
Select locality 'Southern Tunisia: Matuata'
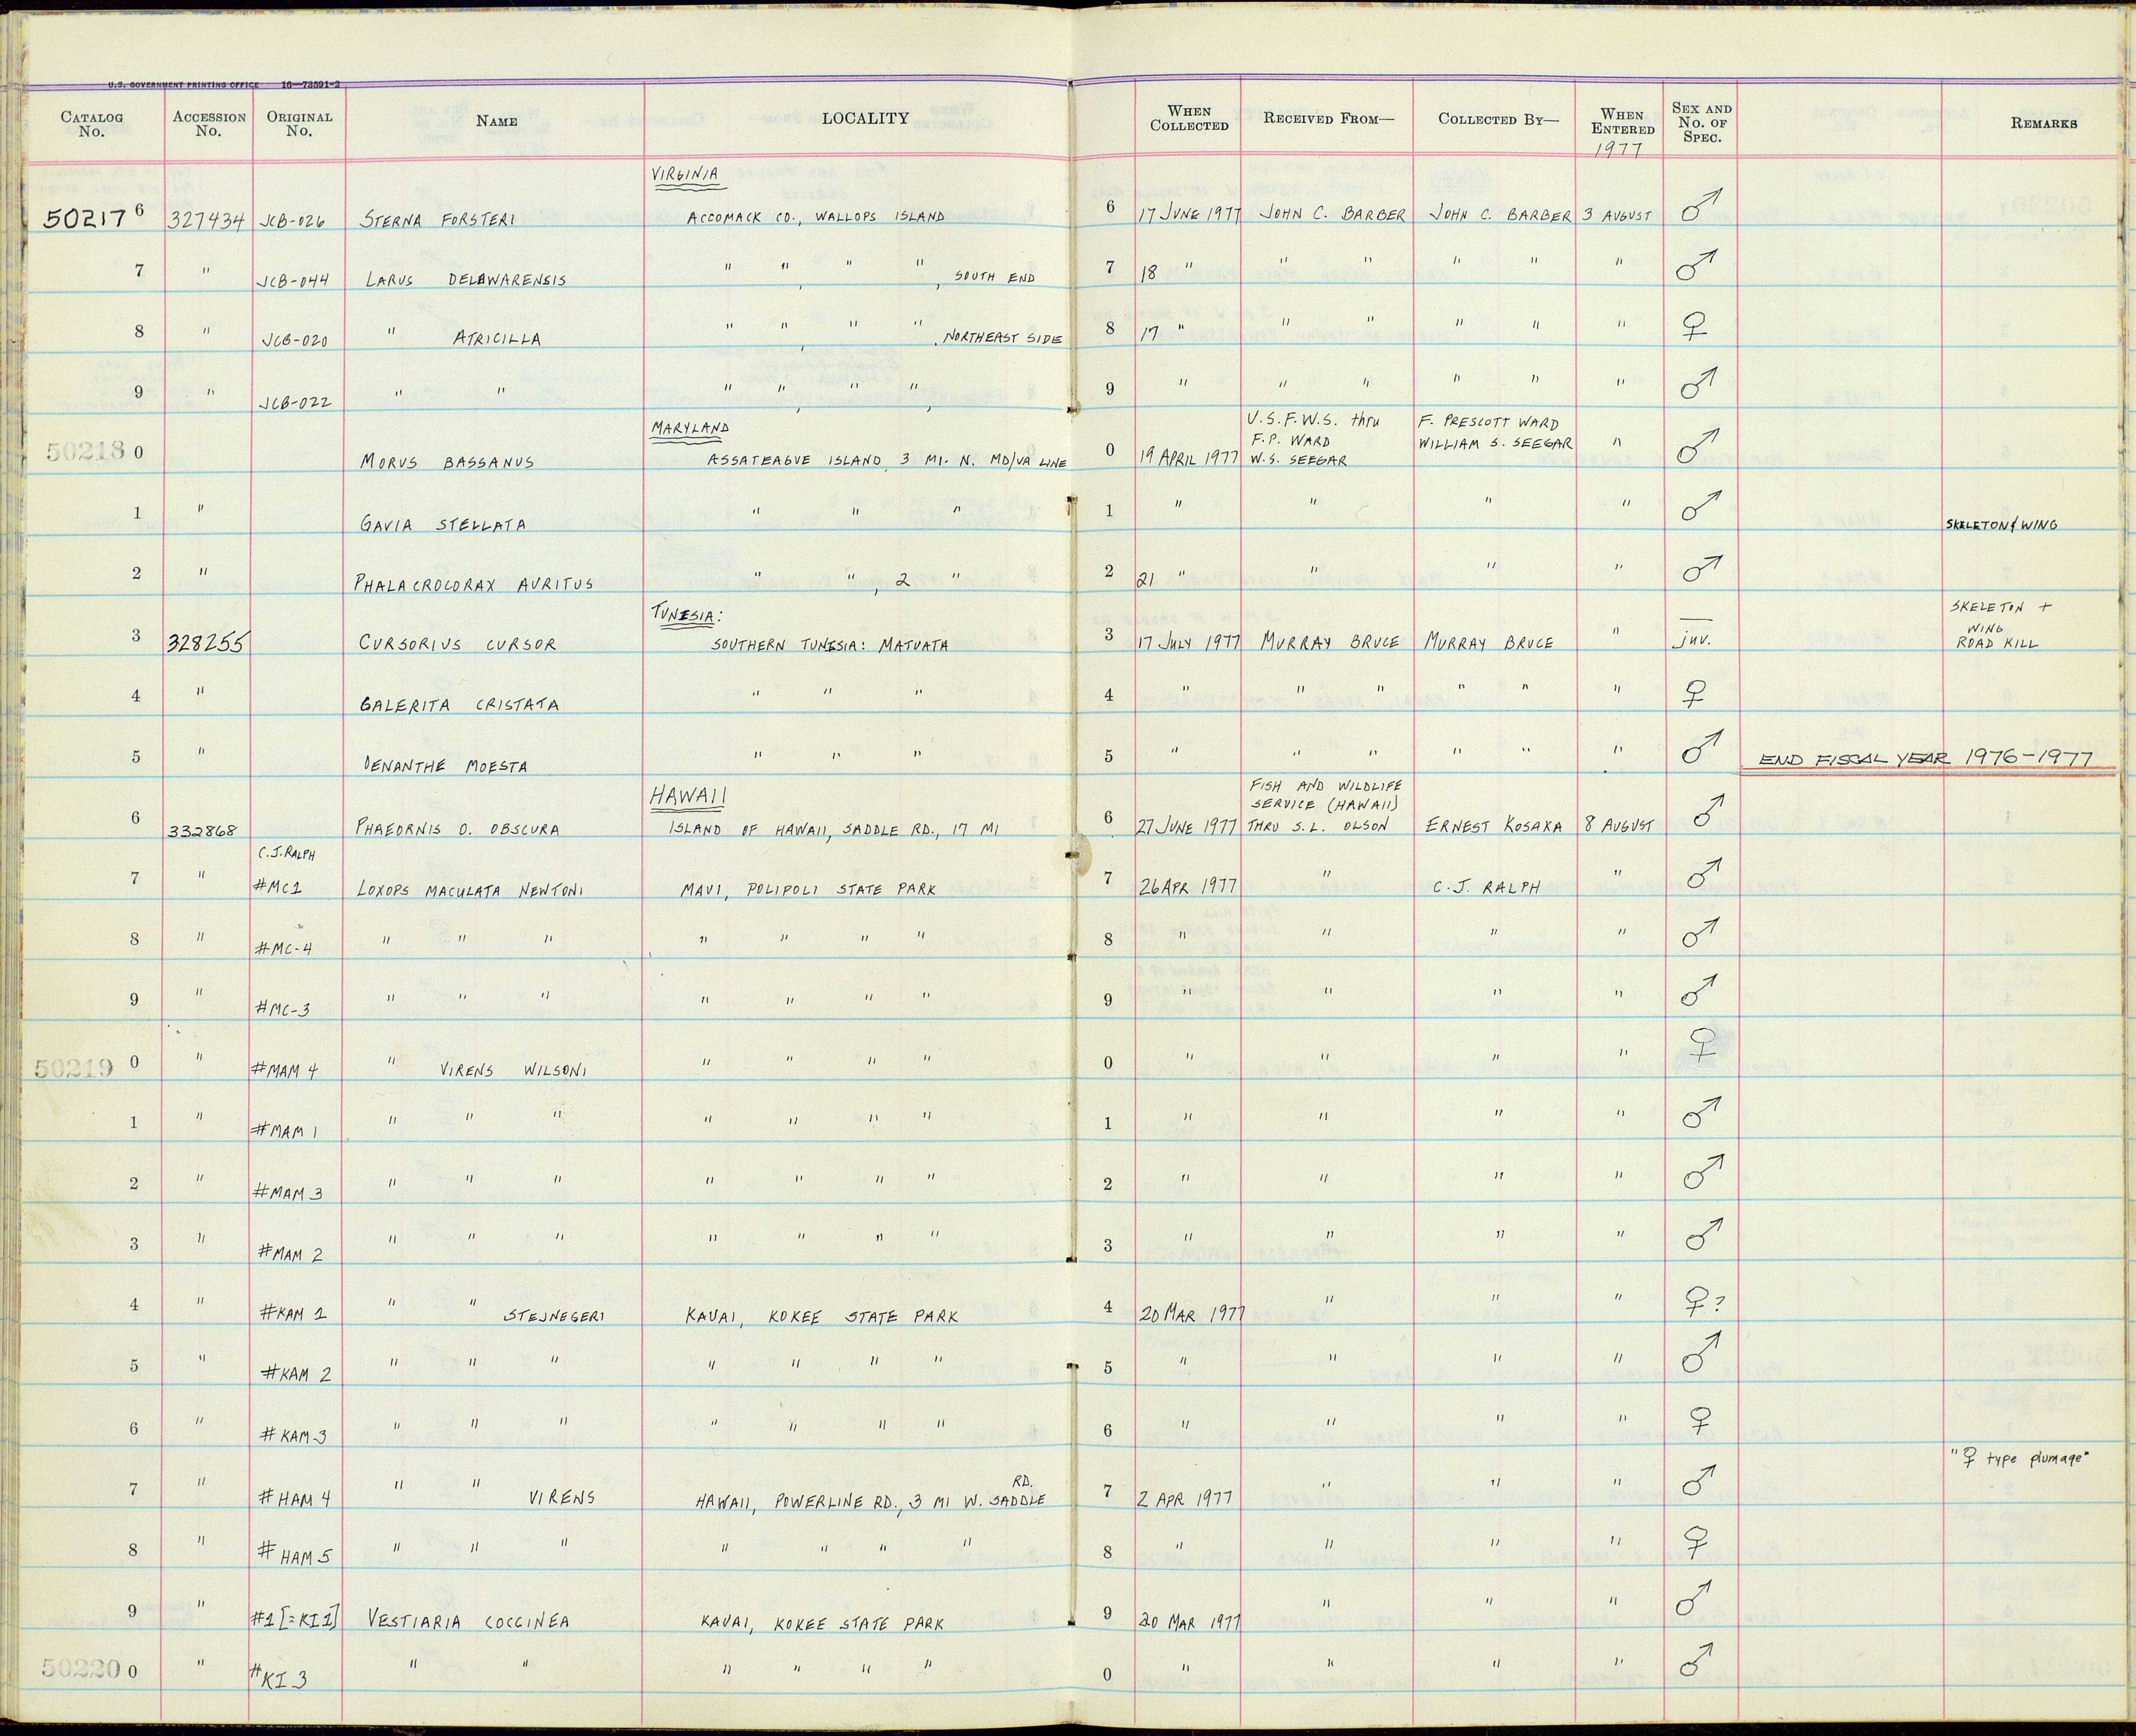click(830, 645)
